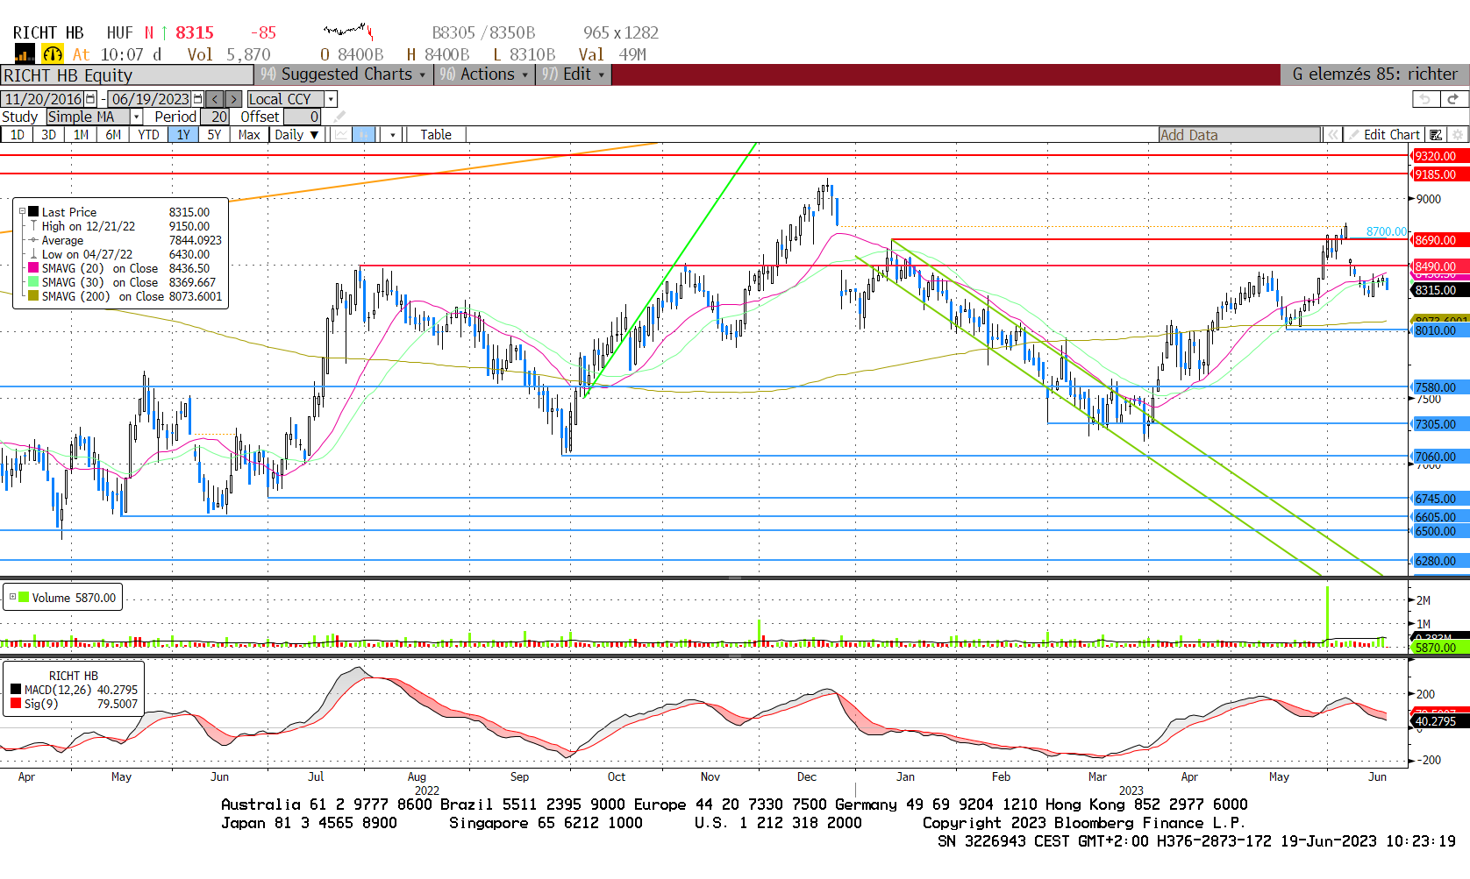The image size is (1470, 879).
Task: Collapse side panel with double chevron icon
Action: point(1333,135)
